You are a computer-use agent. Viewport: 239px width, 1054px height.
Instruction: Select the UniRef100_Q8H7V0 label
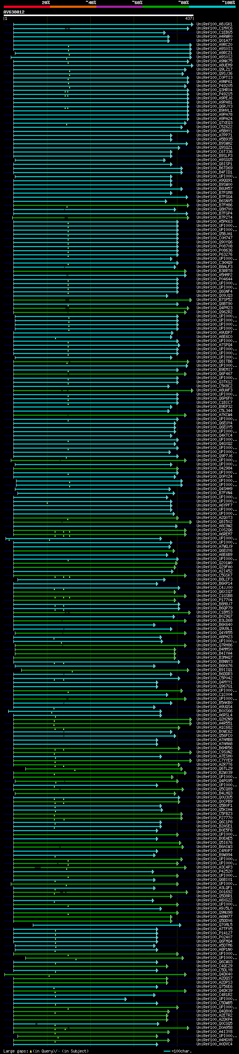214,209
